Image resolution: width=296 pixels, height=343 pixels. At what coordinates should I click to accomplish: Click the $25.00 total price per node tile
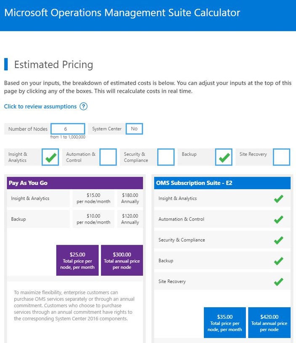(77, 260)
